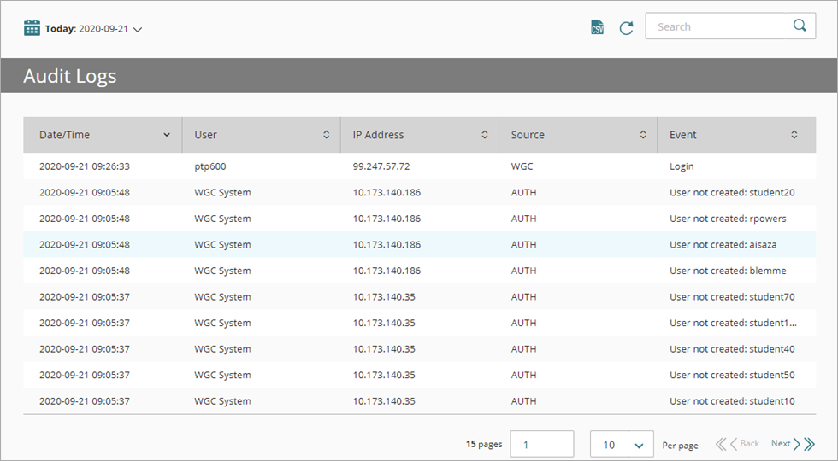Select event User not created: student50
Image resolution: width=838 pixels, height=461 pixels.
732,375
